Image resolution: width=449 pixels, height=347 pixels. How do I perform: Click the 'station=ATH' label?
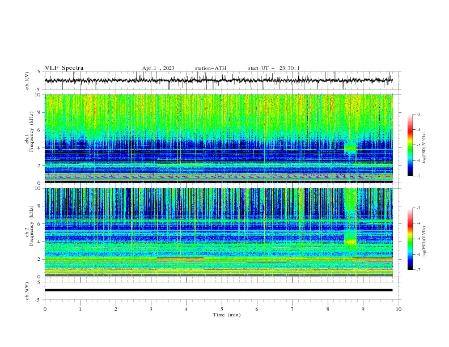coord(210,68)
